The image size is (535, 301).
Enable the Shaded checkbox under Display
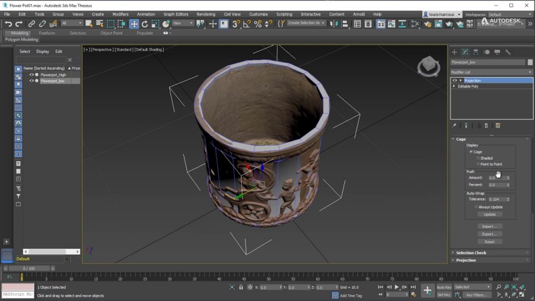coord(478,157)
